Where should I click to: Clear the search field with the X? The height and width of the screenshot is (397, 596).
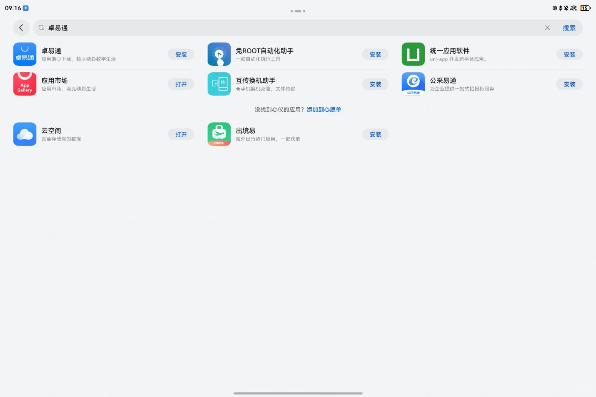tap(547, 28)
